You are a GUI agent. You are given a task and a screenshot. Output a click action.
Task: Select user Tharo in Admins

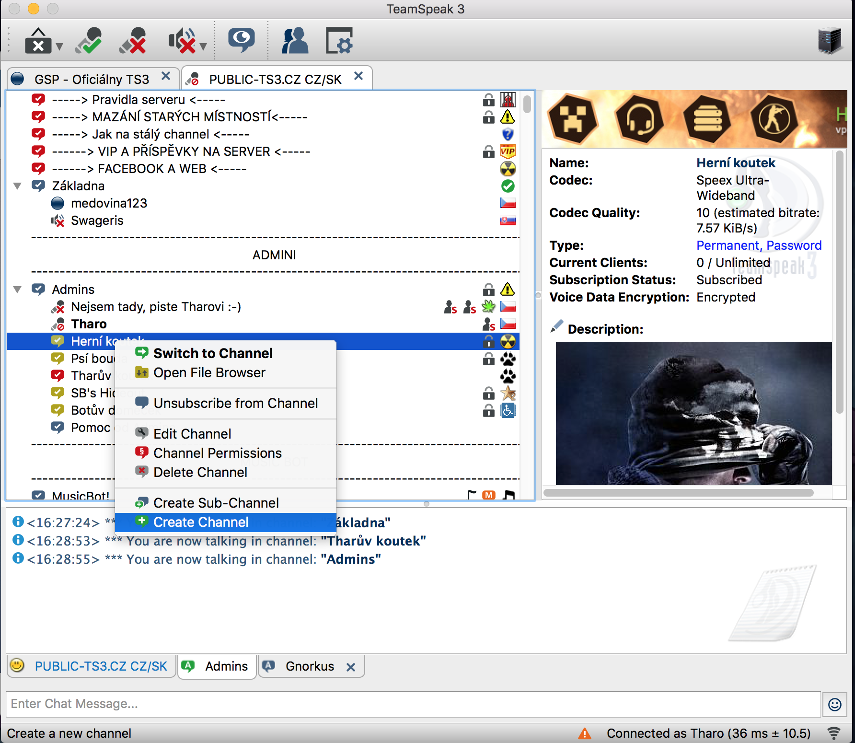coord(89,324)
